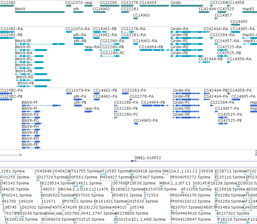257x224 pixels.
Task: Click protein BtbVII-PE label
Action: [x=30, y=145]
